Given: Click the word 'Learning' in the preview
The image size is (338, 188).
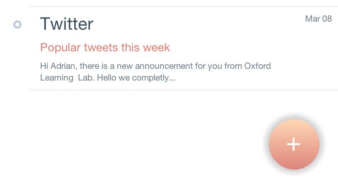Looking at the screenshot, I should pyautogui.click(x=56, y=77).
